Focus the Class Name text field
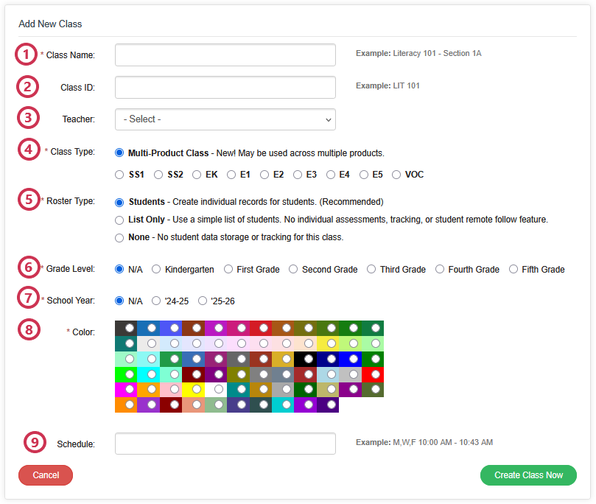This screenshot has width=596, height=504. click(x=225, y=55)
